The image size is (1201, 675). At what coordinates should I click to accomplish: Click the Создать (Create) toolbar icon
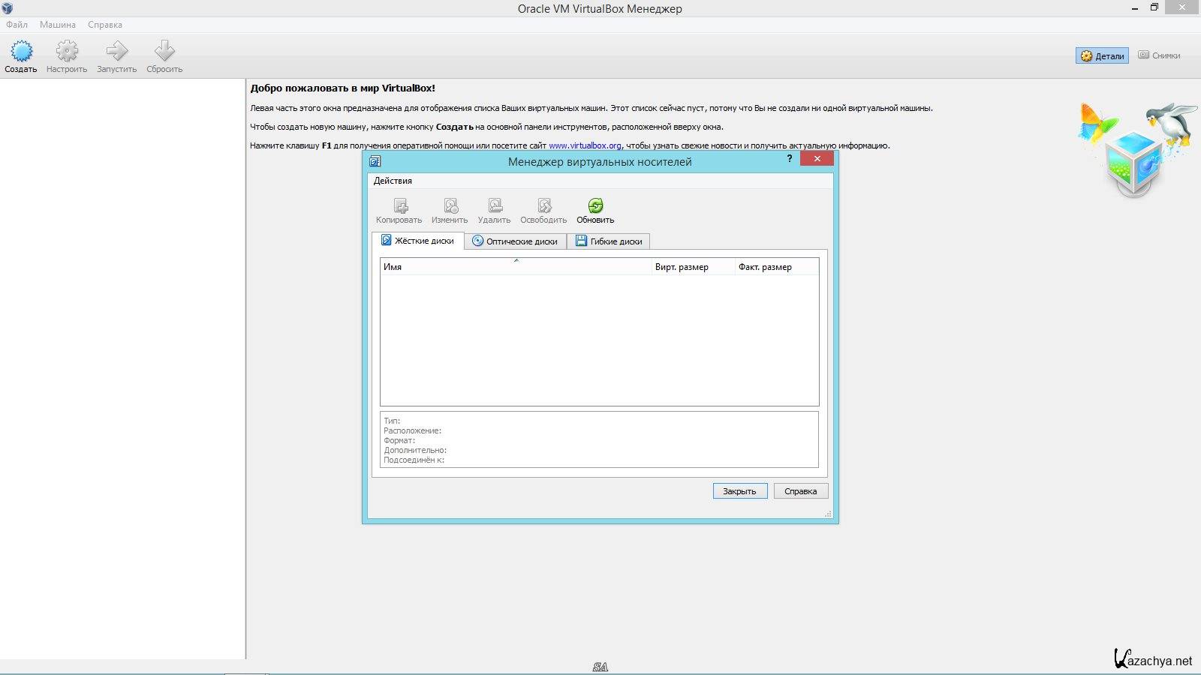21,52
